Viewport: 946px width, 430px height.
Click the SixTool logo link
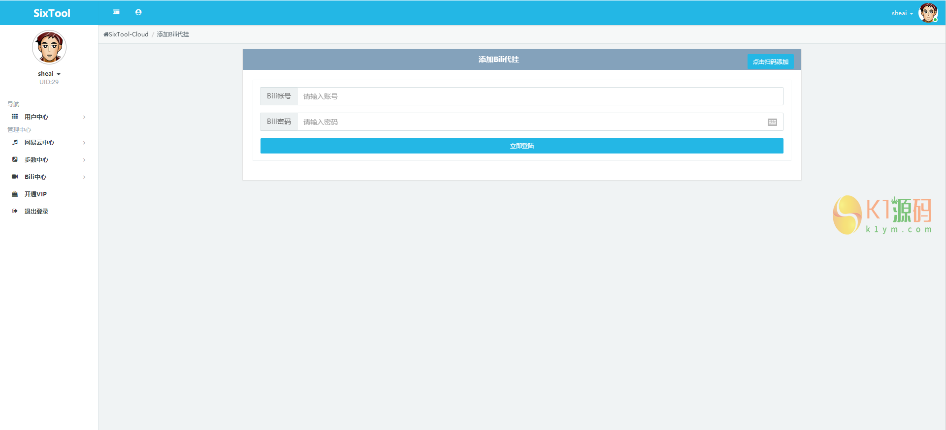click(52, 13)
